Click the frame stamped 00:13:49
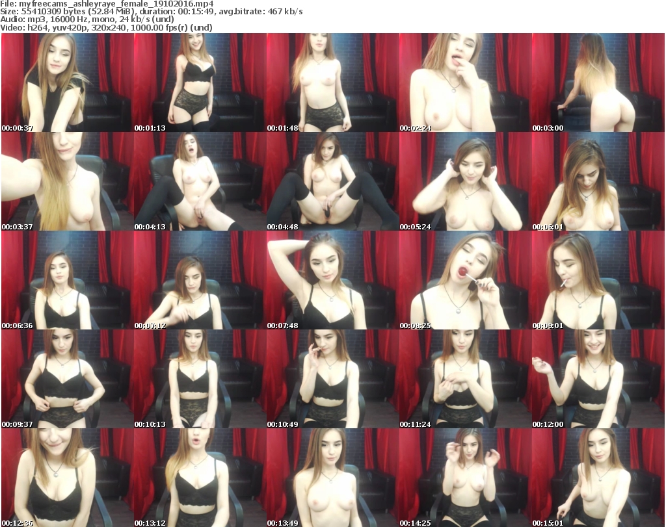The height and width of the screenshot is (527, 666). coord(332,478)
